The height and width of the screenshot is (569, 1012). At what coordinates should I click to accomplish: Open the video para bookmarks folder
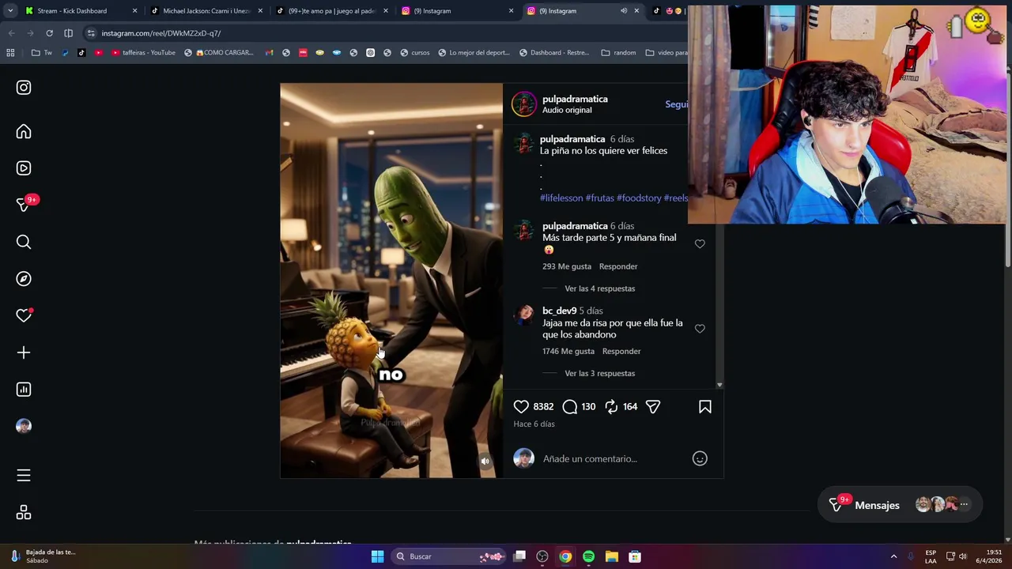coord(666,53)
